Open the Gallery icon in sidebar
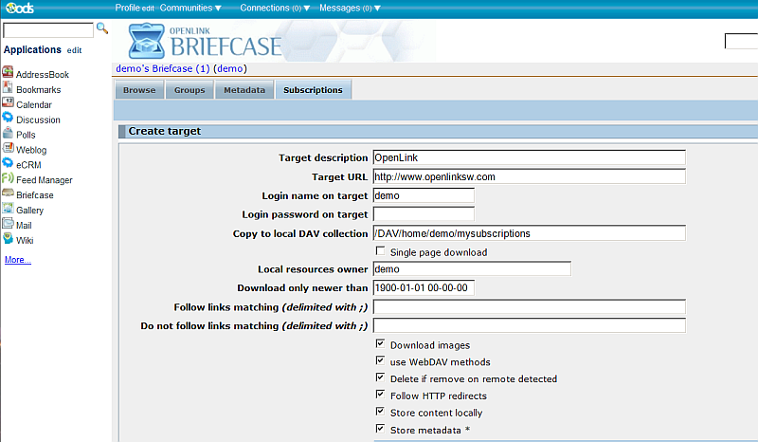Viewport: 758px width, 442px height. pos(9,210)
